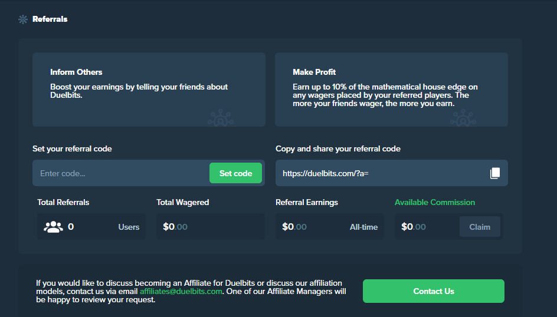Viewport: 557px width, 317px height.
Task: Click the Users label in Total Referrals
Action: [x=129, y=227]
